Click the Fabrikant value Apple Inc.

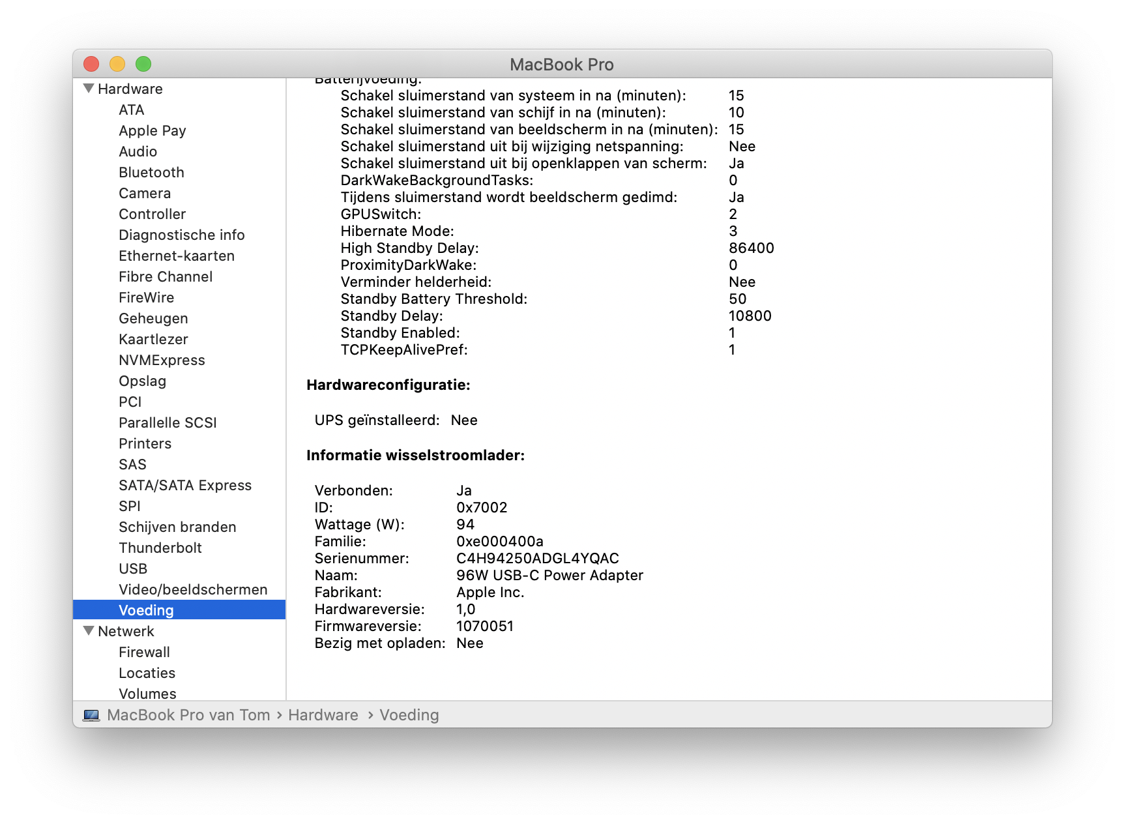[490, 592]
